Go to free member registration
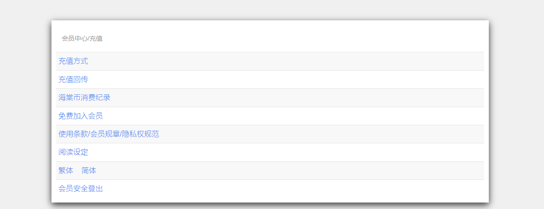Image resolution: width=544 pixels, height=209 pixels. pos(81,116)
